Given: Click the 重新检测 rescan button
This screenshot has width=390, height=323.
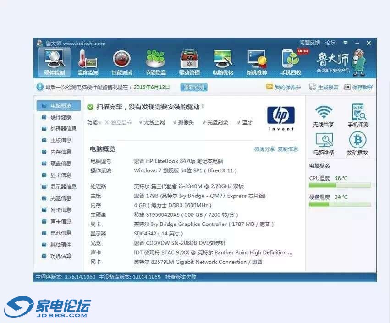Looking at the screenshot, I should [x=194, y=87].
